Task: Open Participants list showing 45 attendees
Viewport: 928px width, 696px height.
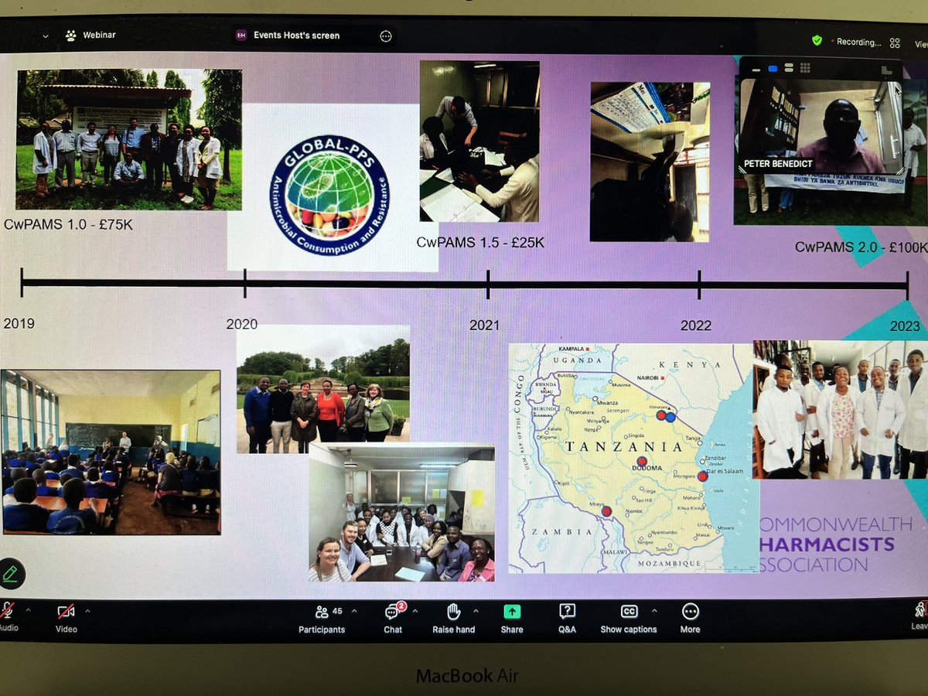Action: click(322, 612)
